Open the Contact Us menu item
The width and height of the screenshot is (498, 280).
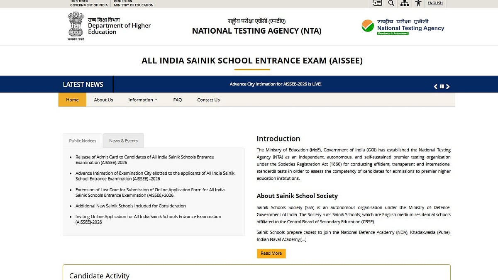(x=208, y=100)
